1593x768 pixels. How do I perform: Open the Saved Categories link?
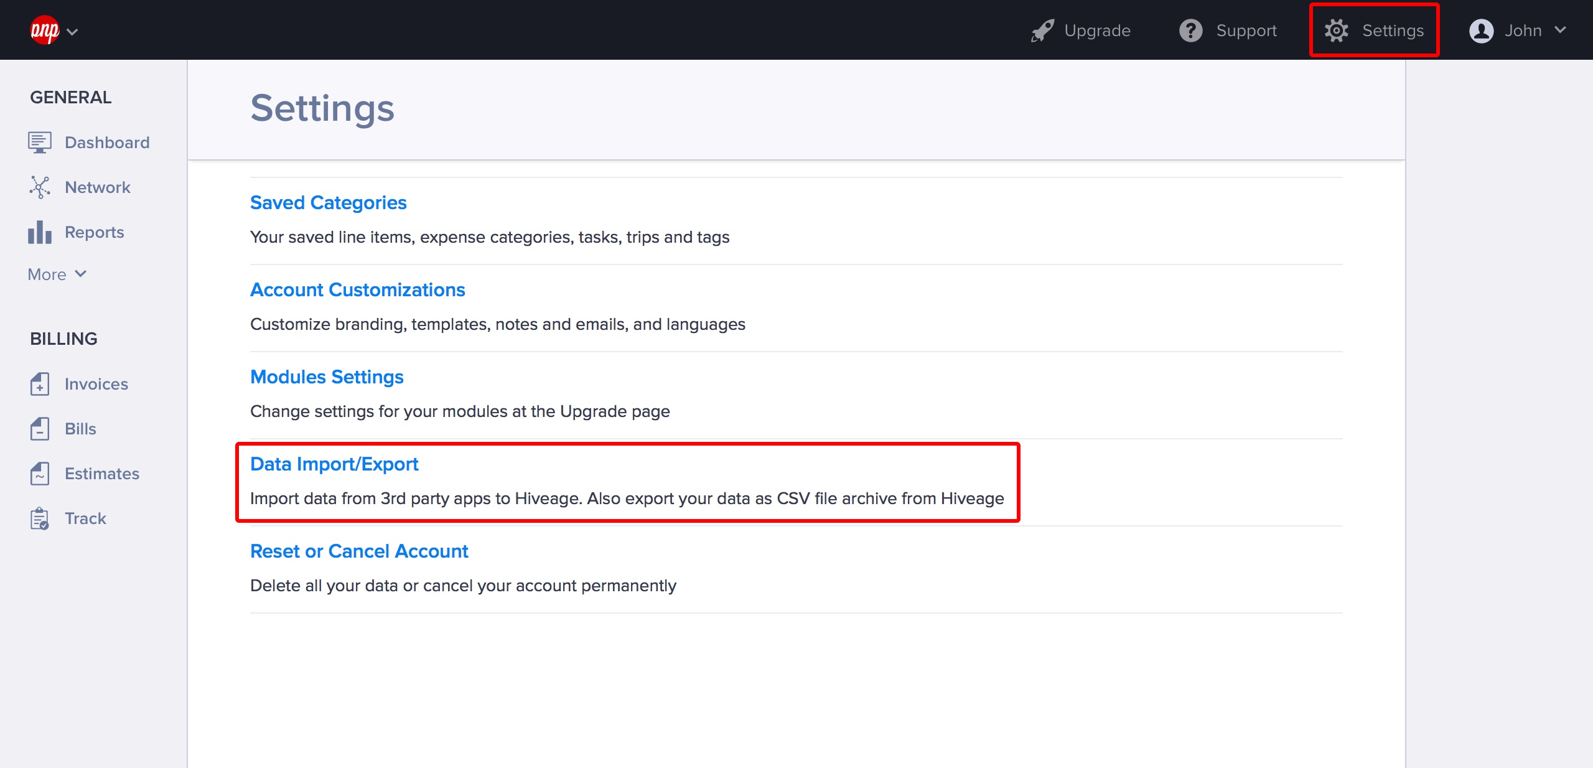coord(328,203)
